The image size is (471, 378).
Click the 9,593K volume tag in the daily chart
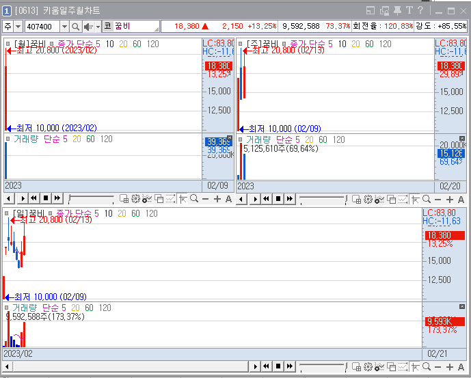[x=444, y=321]
